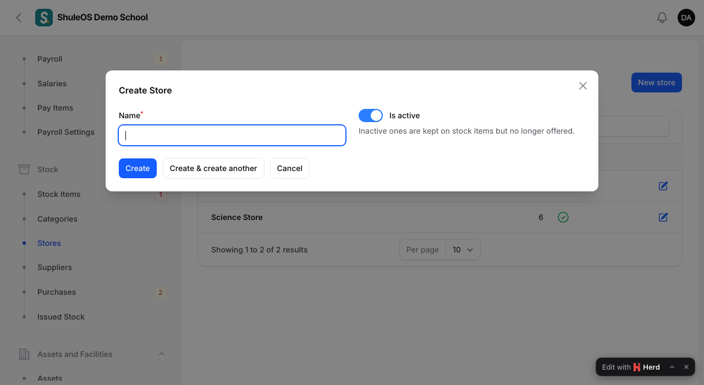Click Create & create another

tap(213, 168)
